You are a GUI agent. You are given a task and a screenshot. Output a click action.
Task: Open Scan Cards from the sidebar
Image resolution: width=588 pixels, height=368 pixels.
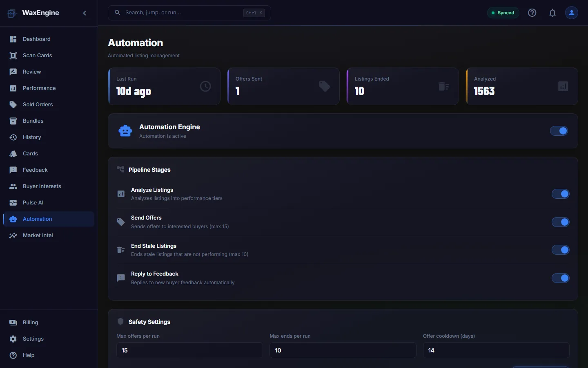(49, 56)
